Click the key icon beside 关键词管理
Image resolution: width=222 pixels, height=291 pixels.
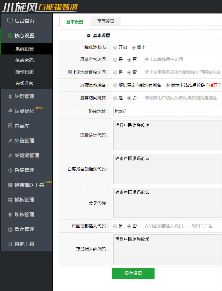point(10,156)
